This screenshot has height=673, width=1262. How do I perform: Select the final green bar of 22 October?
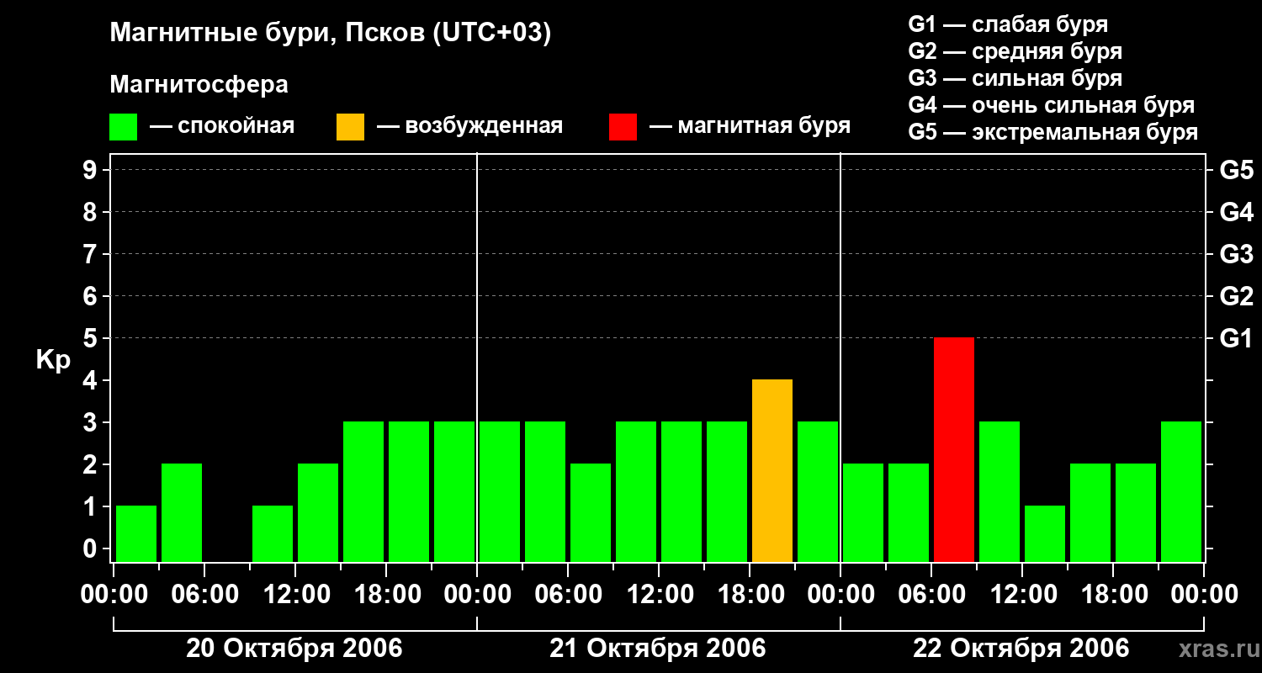click(1181, 492)
